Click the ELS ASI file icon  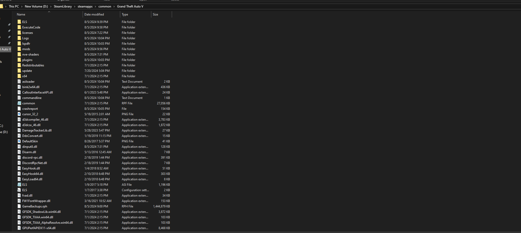19,184
